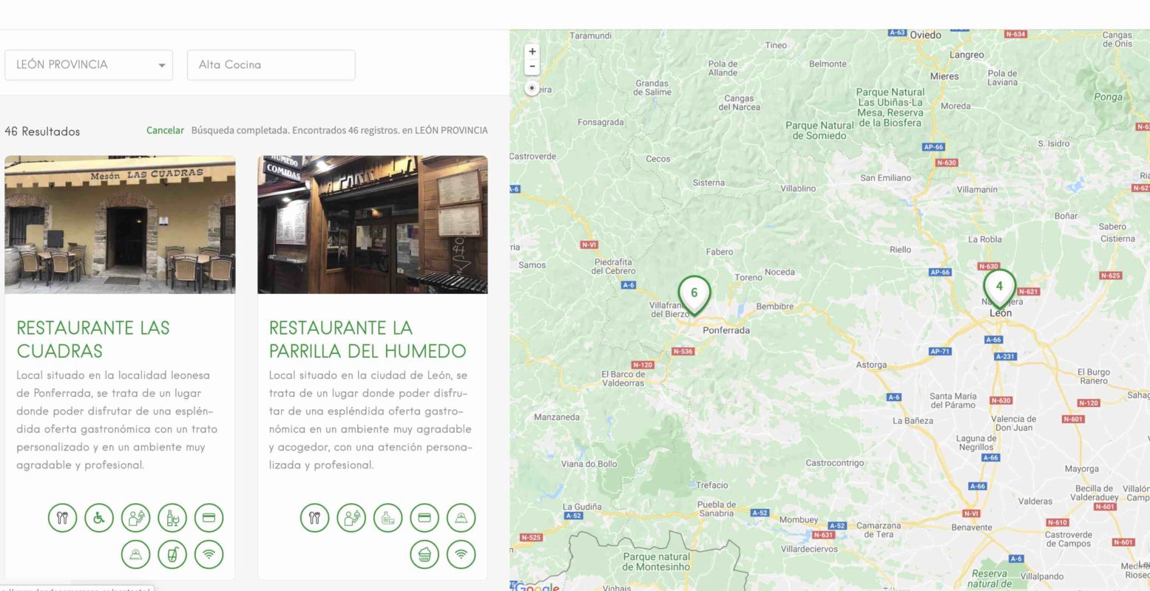Zoom out on the map

(x=532, y=66)
